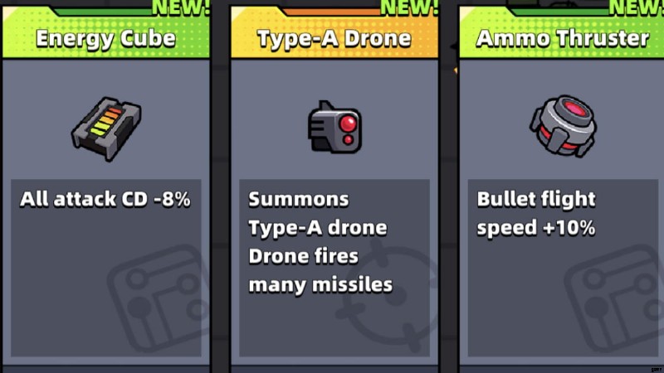Choose the 'Summons Type-A drone' description text
The width and height of the screenshot is (664, 373).
pos(318,214)
